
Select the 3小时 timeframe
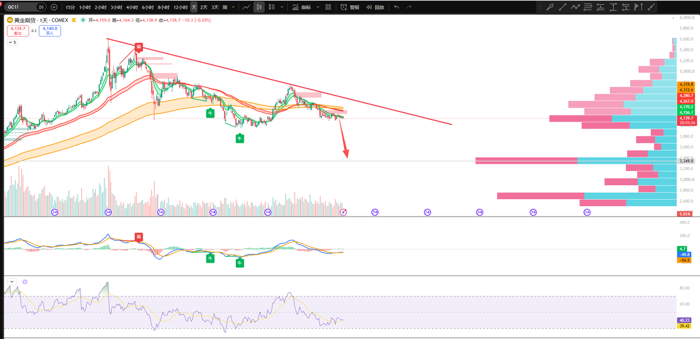coord(116,7)
